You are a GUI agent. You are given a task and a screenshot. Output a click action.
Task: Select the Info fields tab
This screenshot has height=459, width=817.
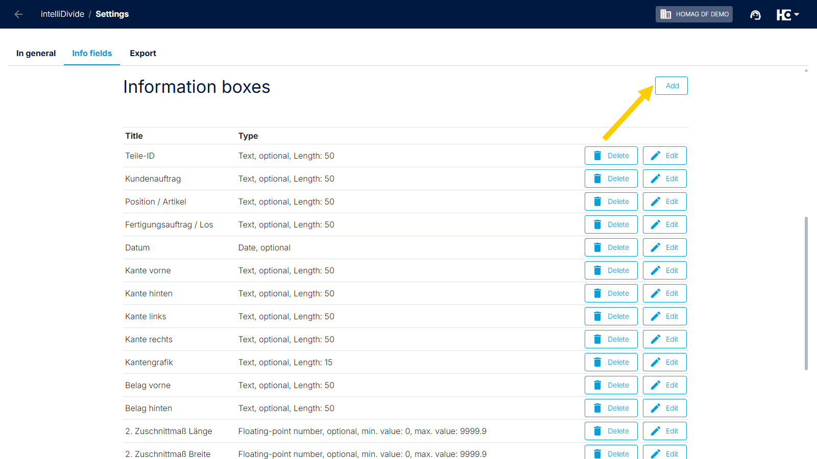92,53
